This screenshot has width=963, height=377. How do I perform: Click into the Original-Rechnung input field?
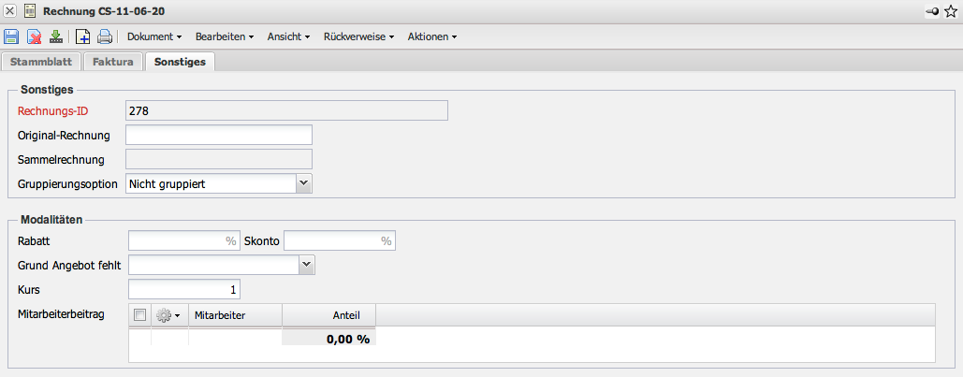218,135
